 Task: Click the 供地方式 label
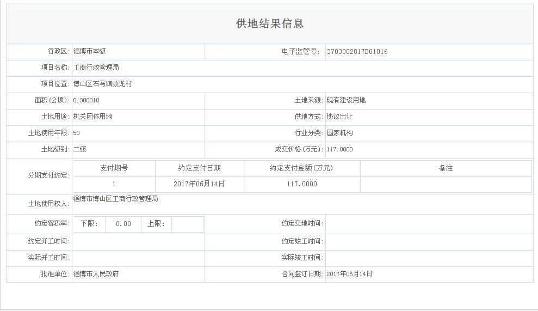click(308, 117)
